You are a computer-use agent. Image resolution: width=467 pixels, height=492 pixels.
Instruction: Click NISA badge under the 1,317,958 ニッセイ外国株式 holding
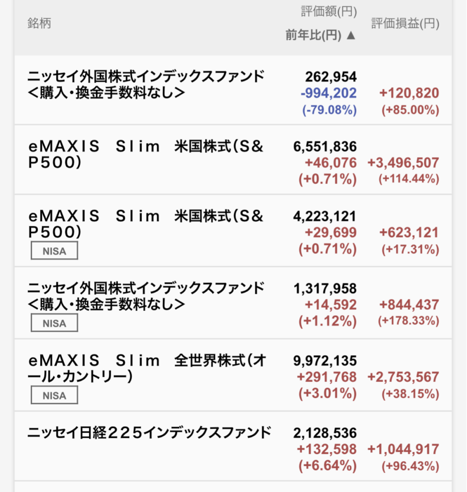tap(54, 323)
